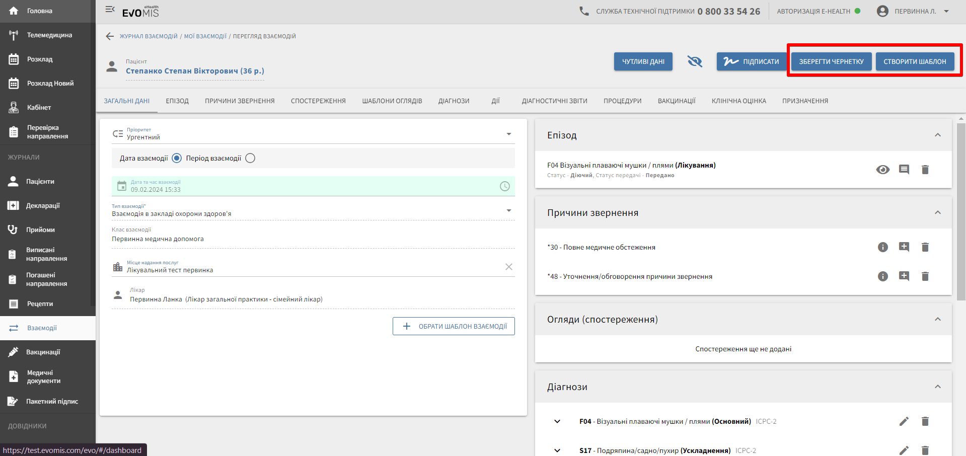966x456 pixels.
Task: Click the Зберегти чернетку button
Action: pos(831,61)
